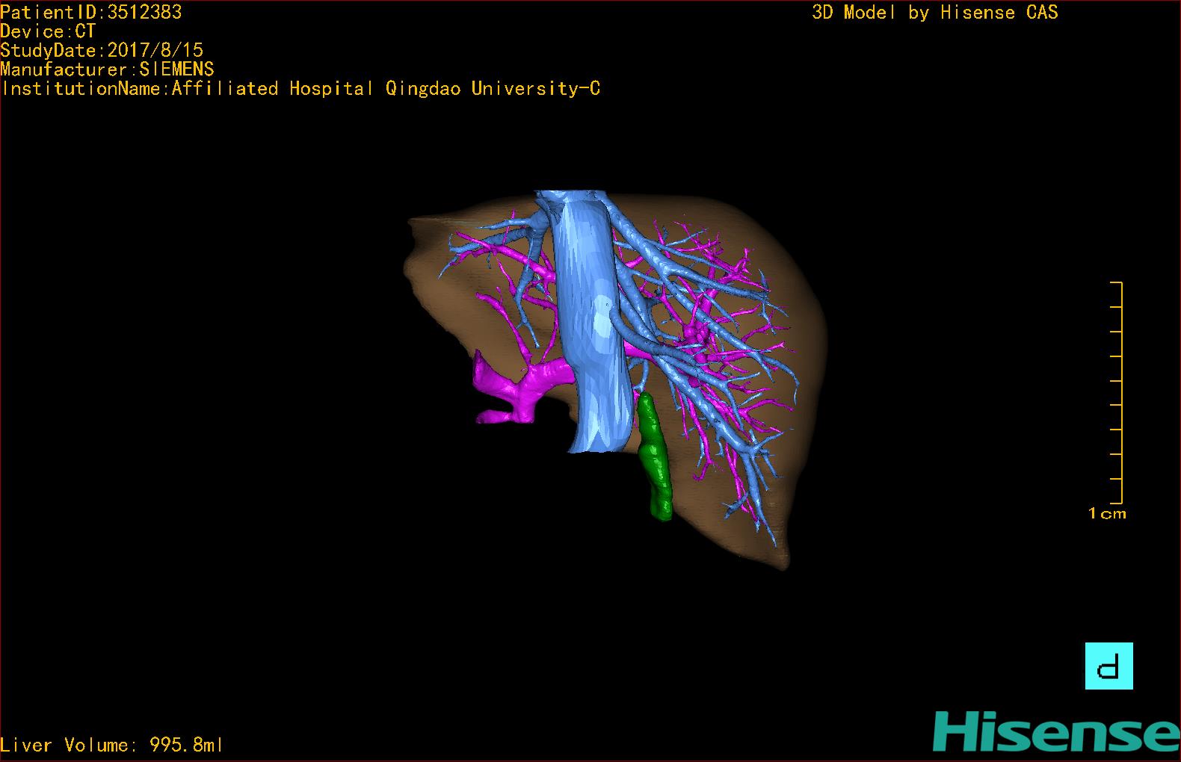Click the 'InstitutionName:Affiliated Hospital Qingdao University-C' text
Screen dimensions: 1181x762
[x=300, y=88]
